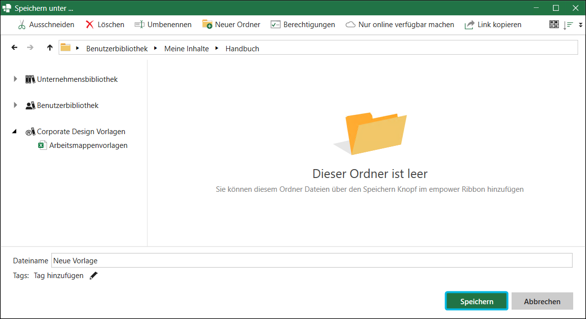Open the sort order icon
The height and width of the screenshot is (319, 586).
[568, 25]
